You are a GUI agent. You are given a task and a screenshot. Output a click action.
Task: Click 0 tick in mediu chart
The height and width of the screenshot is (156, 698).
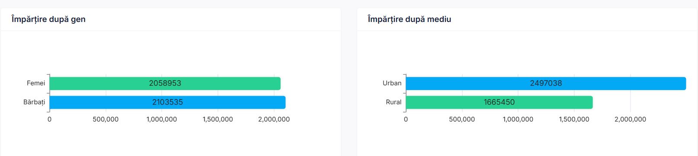(x=406, y=119)
